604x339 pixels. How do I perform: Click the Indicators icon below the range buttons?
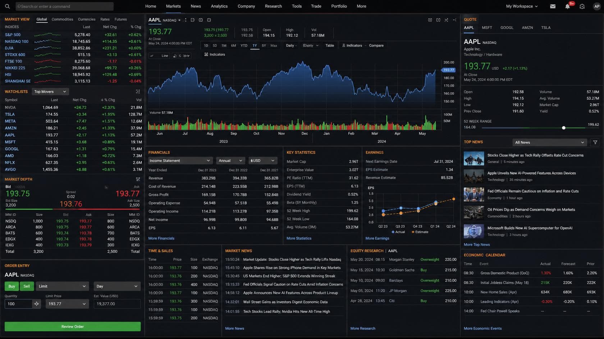(x=206, y=55)
